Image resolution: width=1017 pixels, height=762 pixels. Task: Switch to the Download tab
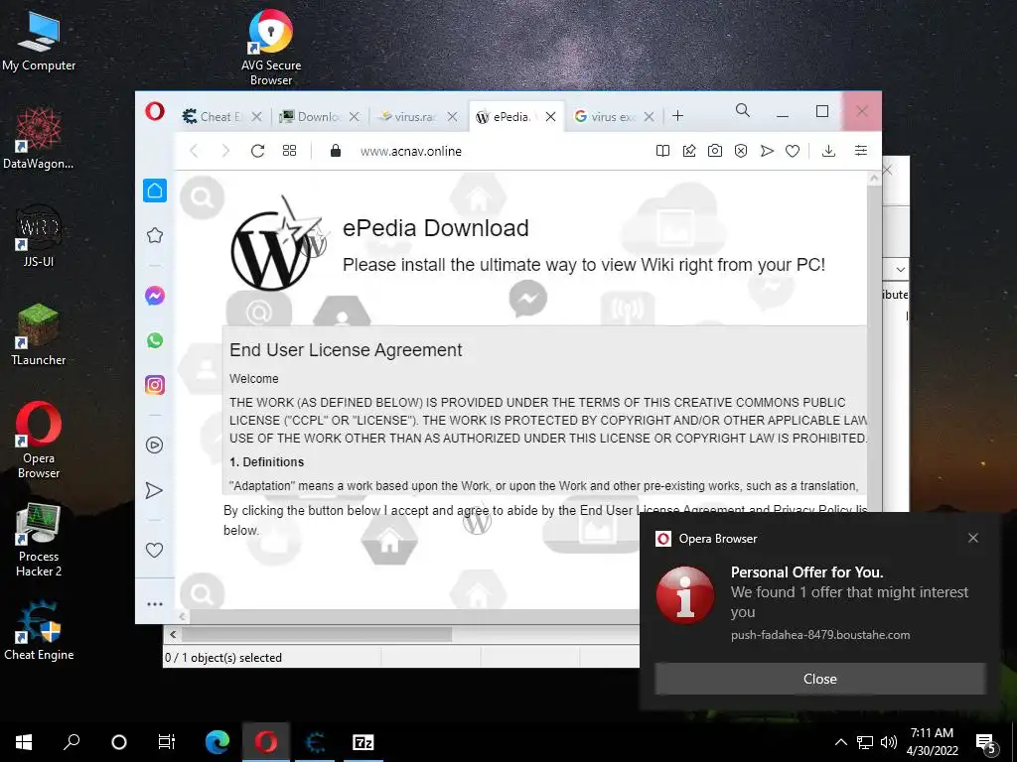click(318, 117)
